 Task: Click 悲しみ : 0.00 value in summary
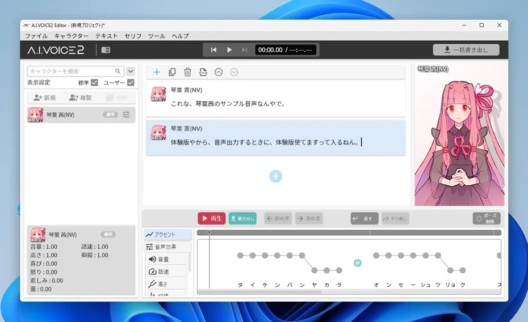pyautogui.click(x=47, y=280)
